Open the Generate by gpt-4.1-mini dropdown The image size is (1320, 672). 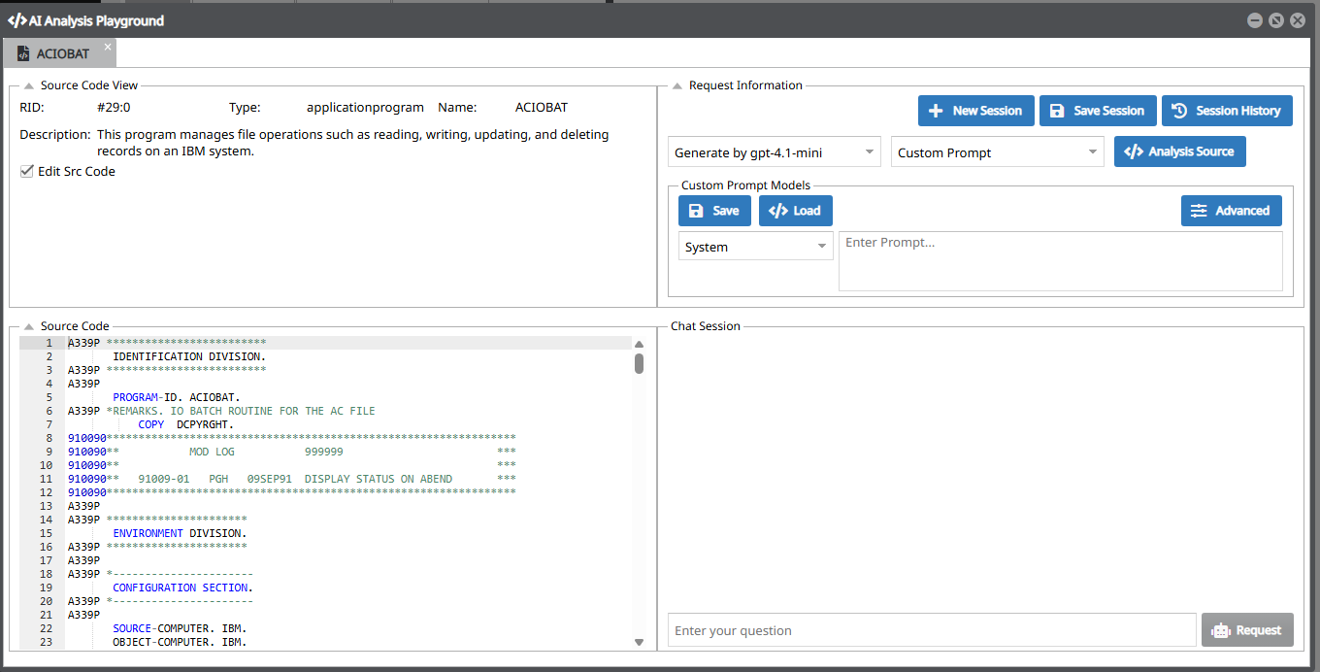(x=774, y=152)
